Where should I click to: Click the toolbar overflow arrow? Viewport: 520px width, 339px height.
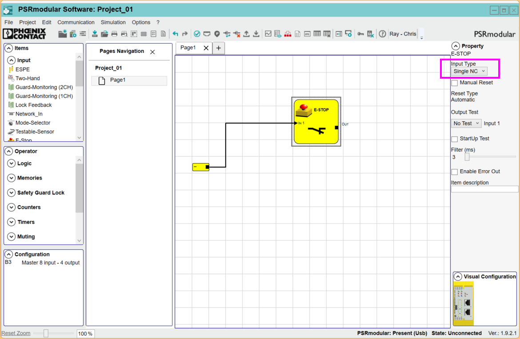422,38
